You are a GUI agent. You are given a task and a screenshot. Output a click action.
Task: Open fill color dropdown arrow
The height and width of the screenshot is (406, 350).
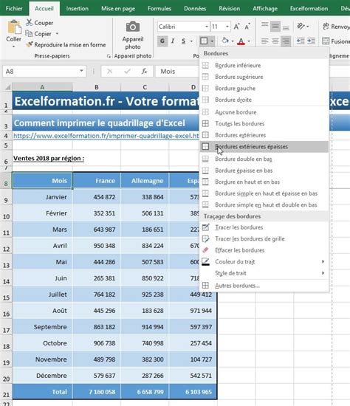click(x=233, y=41)
